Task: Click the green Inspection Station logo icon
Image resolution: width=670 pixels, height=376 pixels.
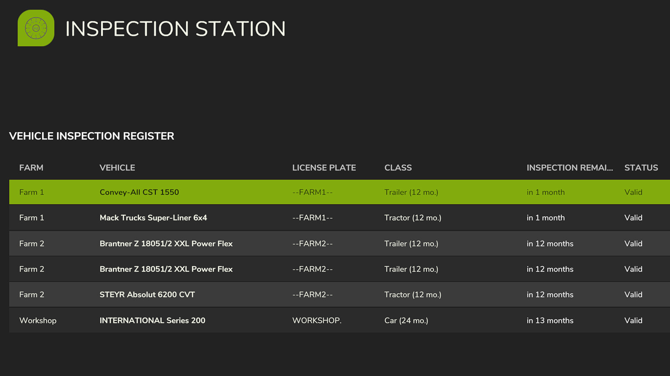Action: click(x=36, y=28)
